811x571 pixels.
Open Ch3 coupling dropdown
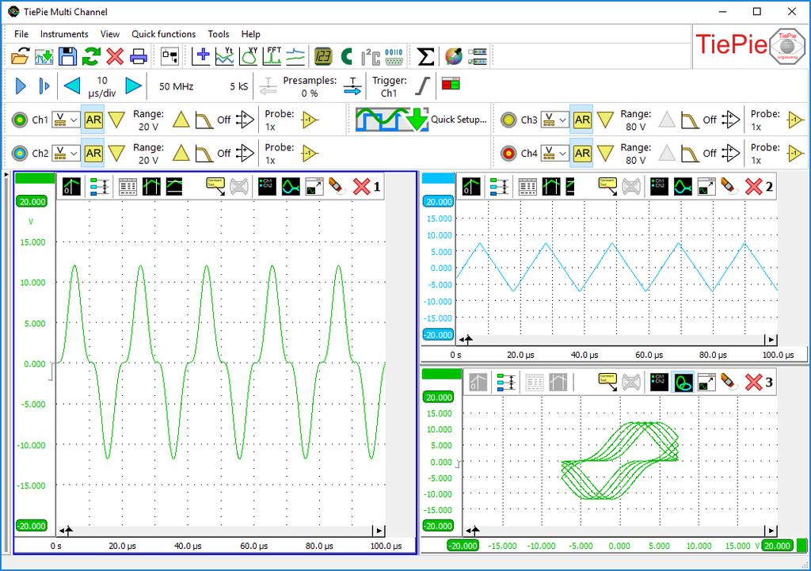(555, 120)
